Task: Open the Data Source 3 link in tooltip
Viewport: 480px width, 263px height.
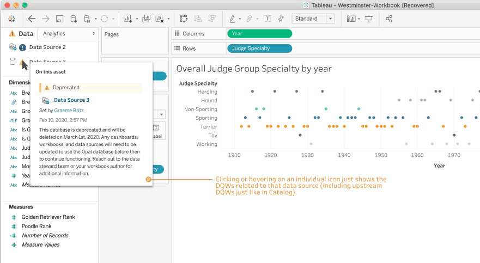Action: (x=71, y=100)
